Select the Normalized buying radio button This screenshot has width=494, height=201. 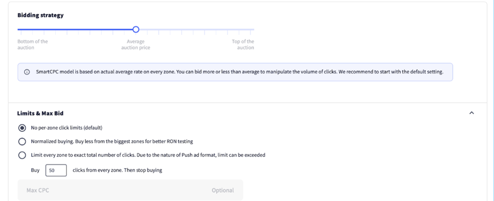point(22,141)
